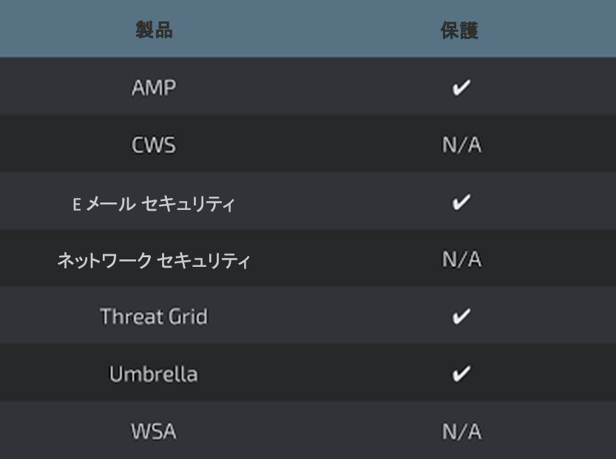Click the Threat Grid product name
This screenshot has width=616, height=459.
pos(154,316)
